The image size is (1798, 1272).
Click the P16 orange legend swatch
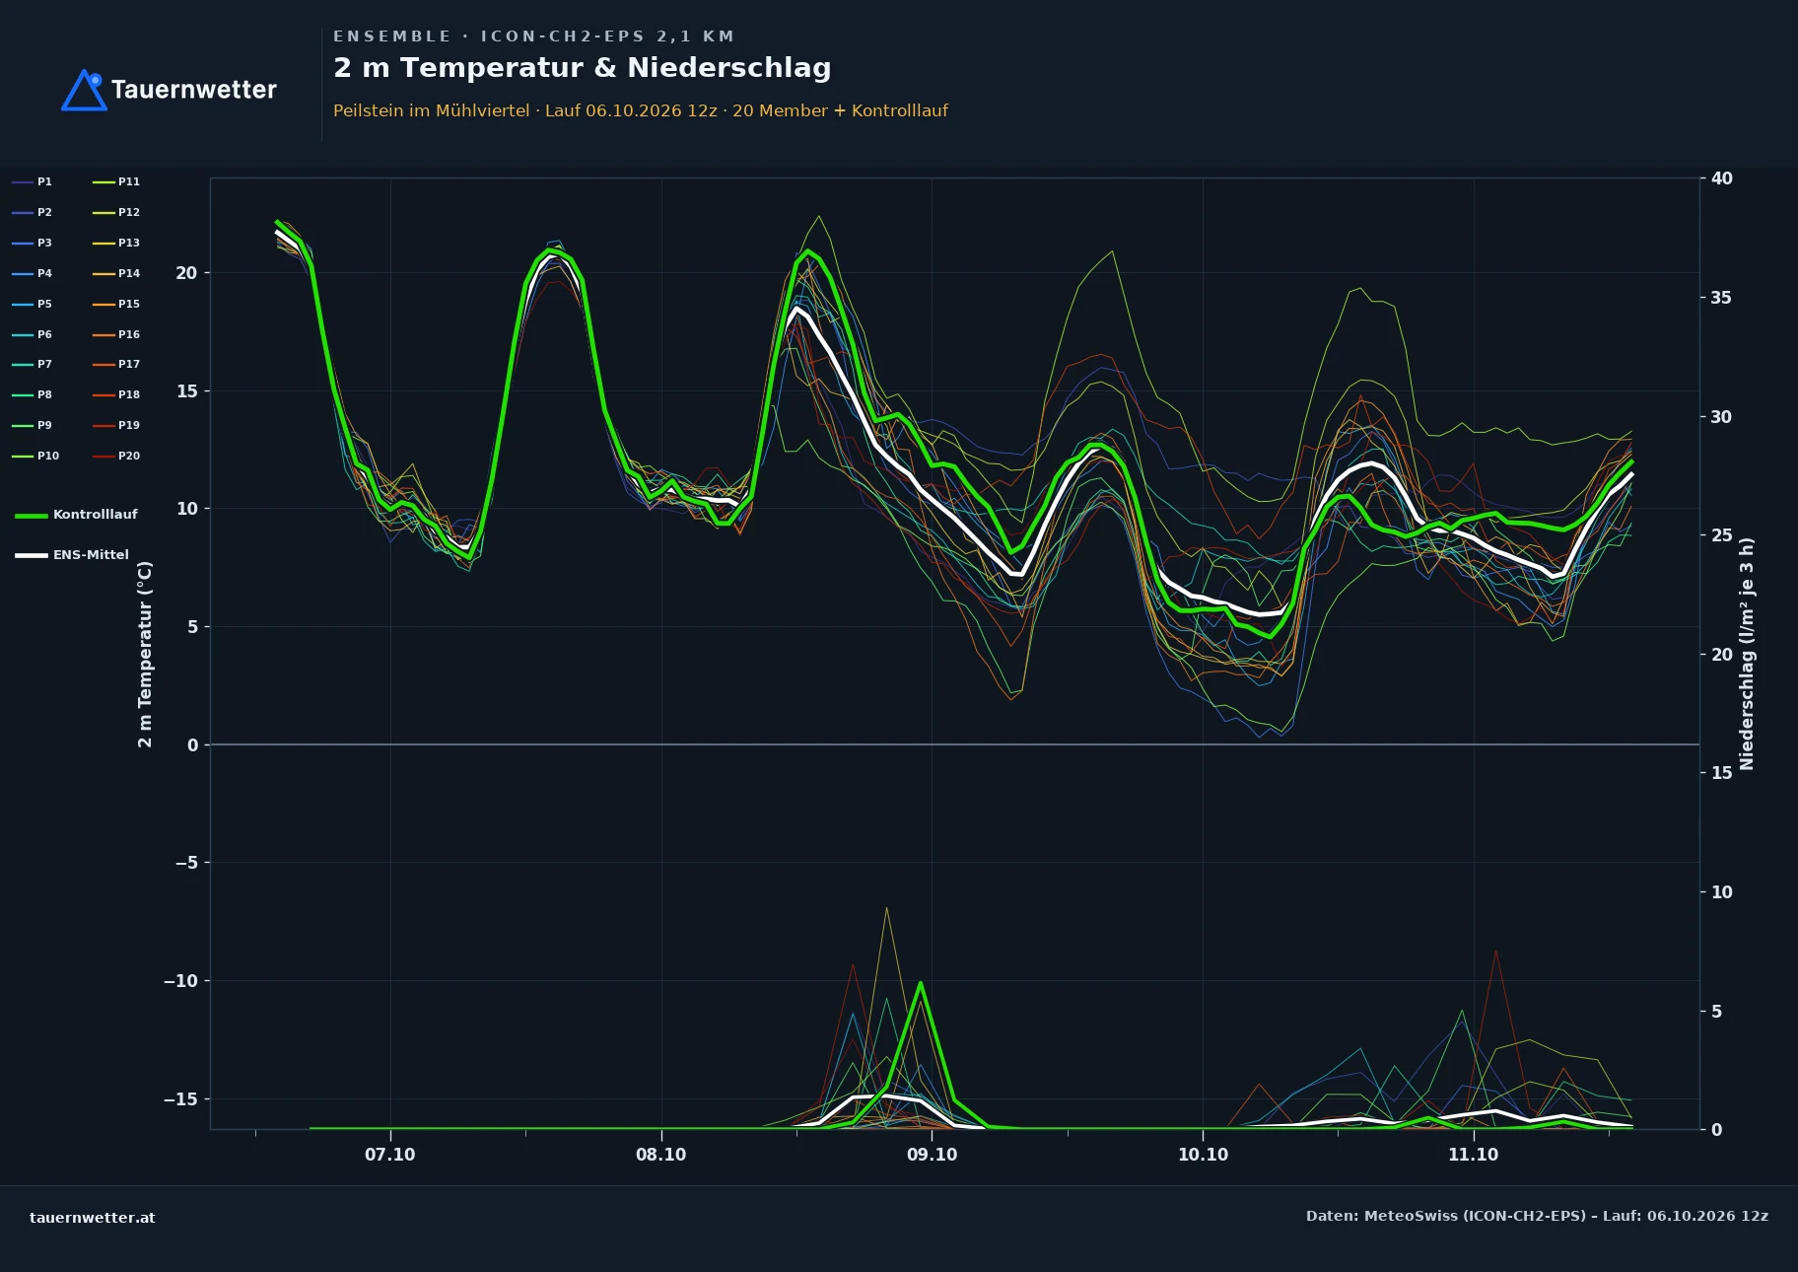(x=104, y=334)
